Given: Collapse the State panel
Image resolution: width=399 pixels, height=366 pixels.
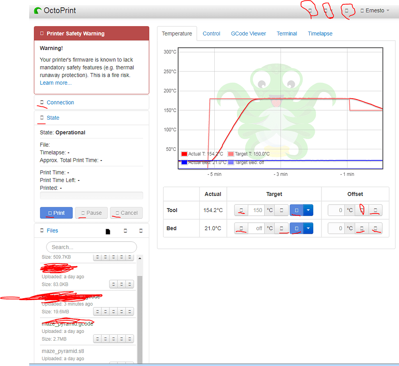Looking at the screenshot, I should tap(53, 118).
